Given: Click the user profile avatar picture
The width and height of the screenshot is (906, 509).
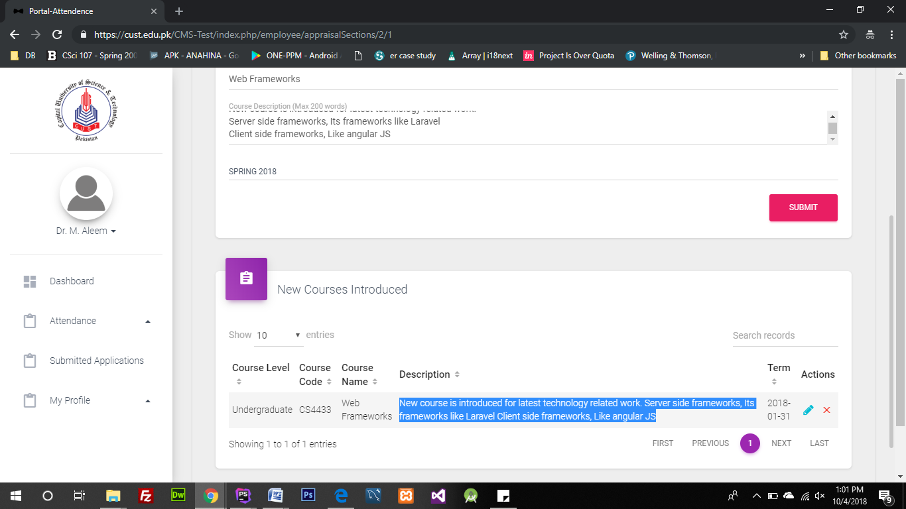Looking at the screenshot, I should tap(86, 194).
